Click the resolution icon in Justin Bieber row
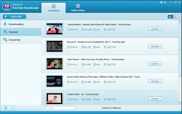This screenshot has height=114, width=182. (x=105, y=29)
